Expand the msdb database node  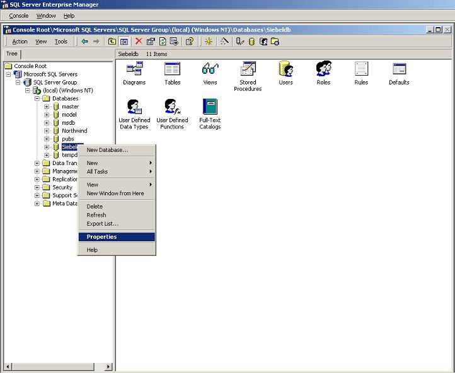(x=47, y=123)
